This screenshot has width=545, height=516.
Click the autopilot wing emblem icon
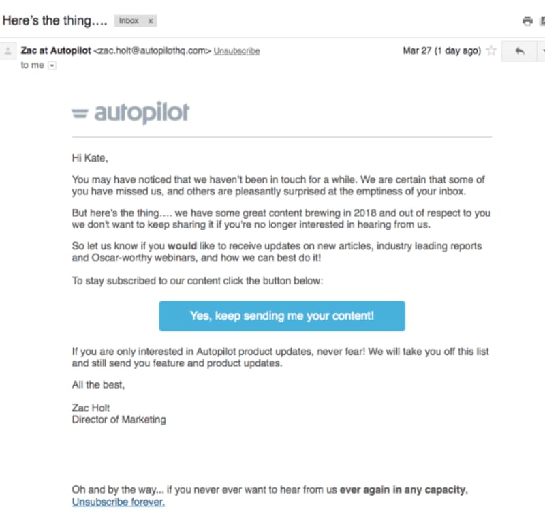[x=80, y=113]
